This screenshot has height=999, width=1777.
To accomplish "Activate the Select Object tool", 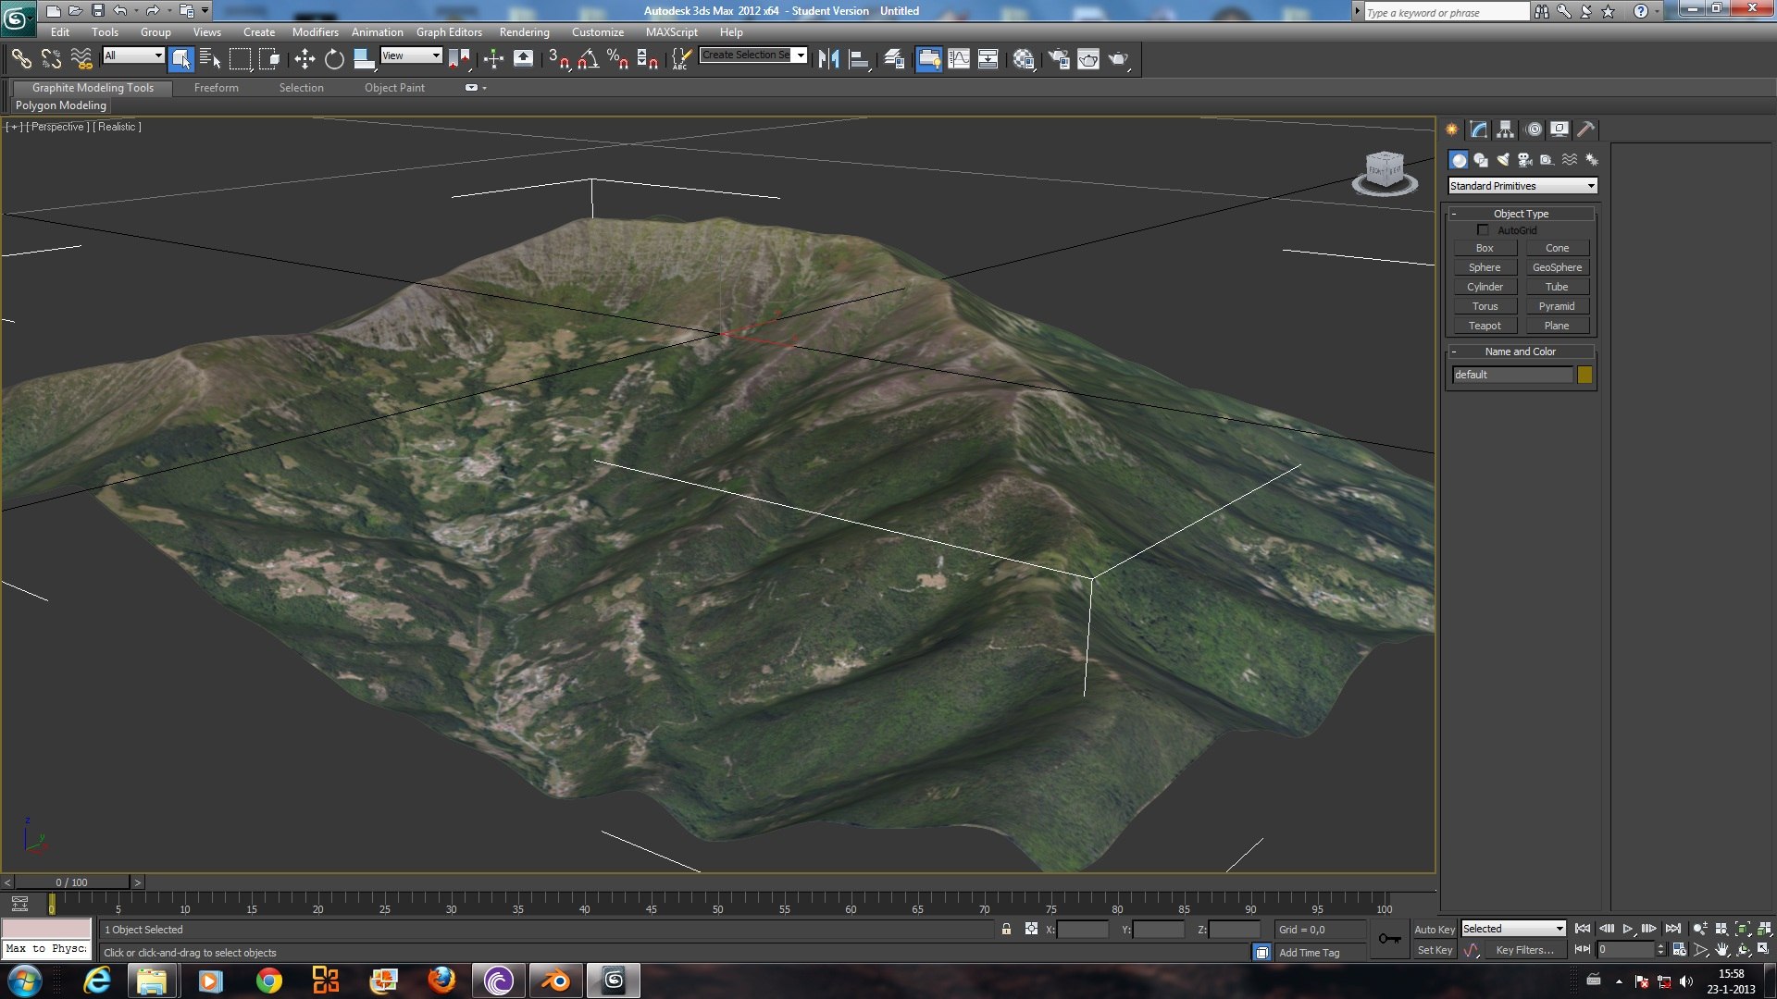I will 181,59.
